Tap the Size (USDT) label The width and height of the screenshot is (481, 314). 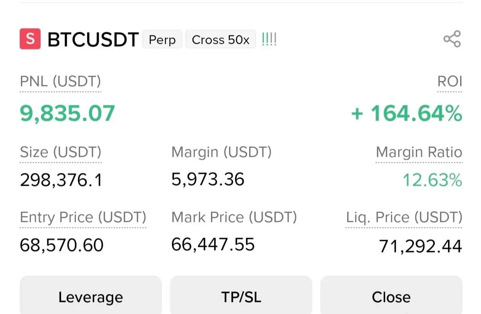pos(61,152)
